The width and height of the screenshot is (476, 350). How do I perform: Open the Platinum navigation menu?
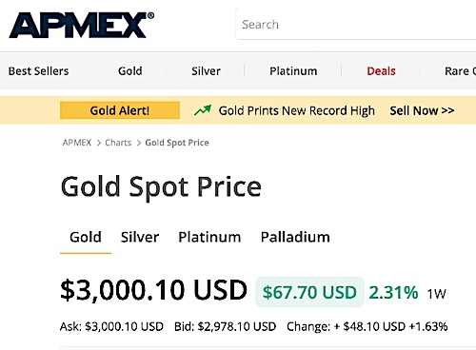293,71
